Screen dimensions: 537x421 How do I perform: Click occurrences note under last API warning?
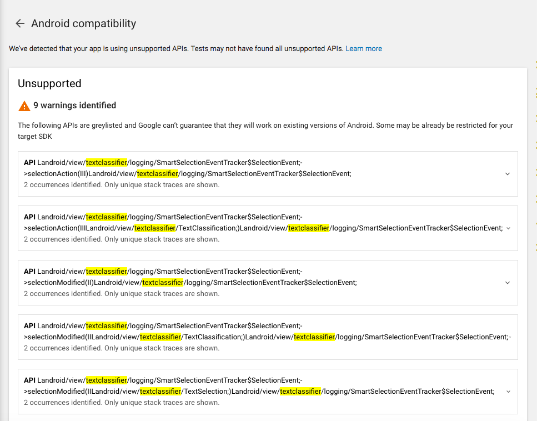122,403
